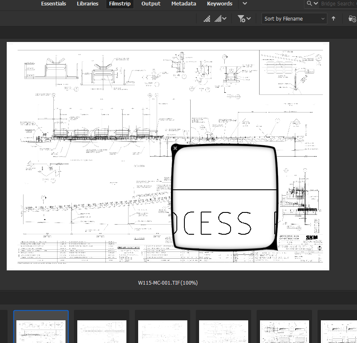Expand the workspace list chevron

pyautogui.click(x=245, y=3)
